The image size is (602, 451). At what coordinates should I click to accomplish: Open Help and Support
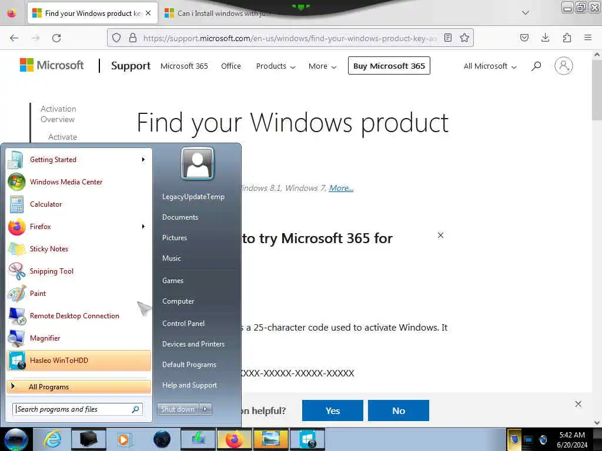click(189, 385)
